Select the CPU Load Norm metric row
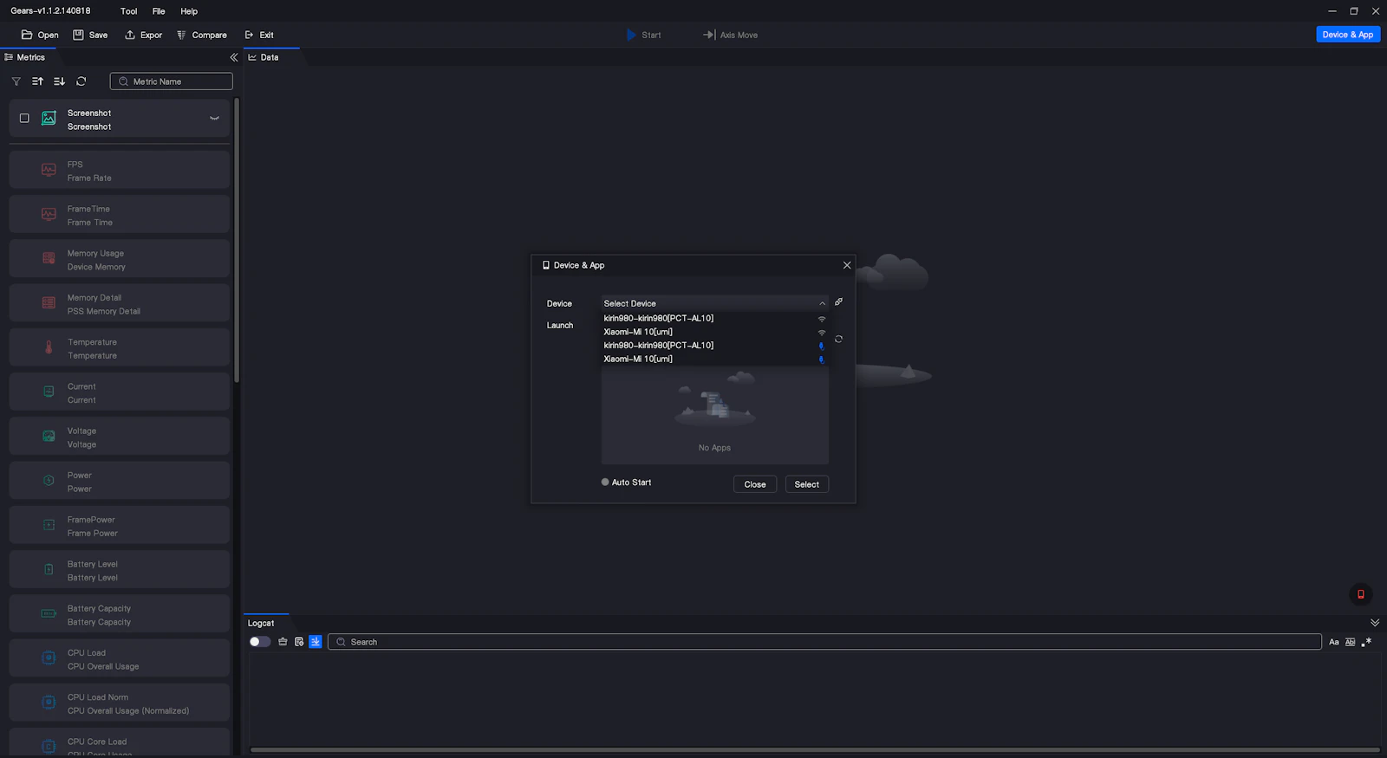The image size is (1387, 758). (120, 703)
